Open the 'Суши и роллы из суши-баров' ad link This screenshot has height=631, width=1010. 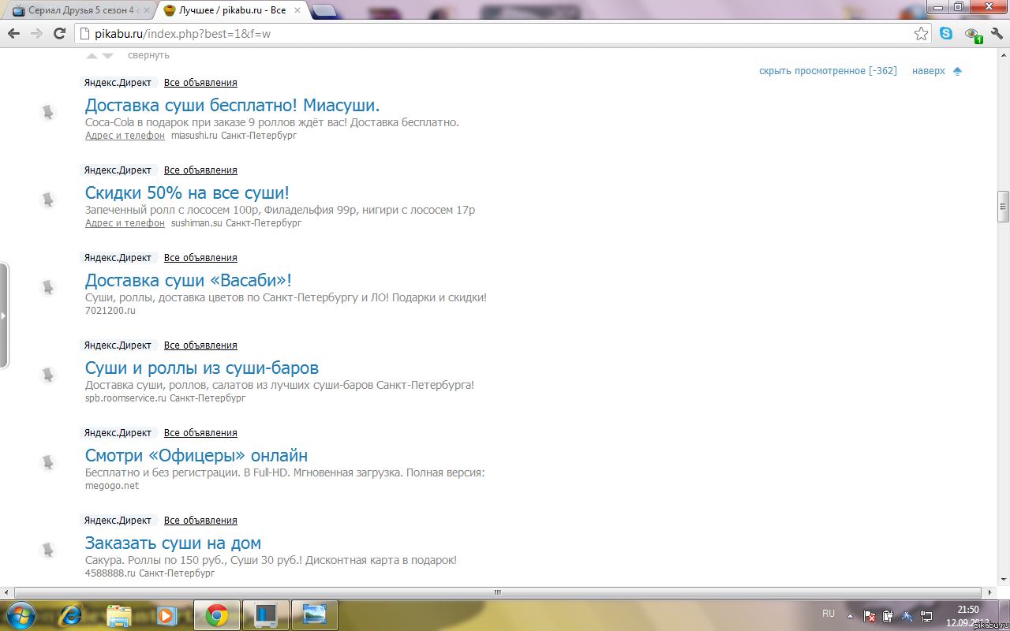tap(201, 368)
